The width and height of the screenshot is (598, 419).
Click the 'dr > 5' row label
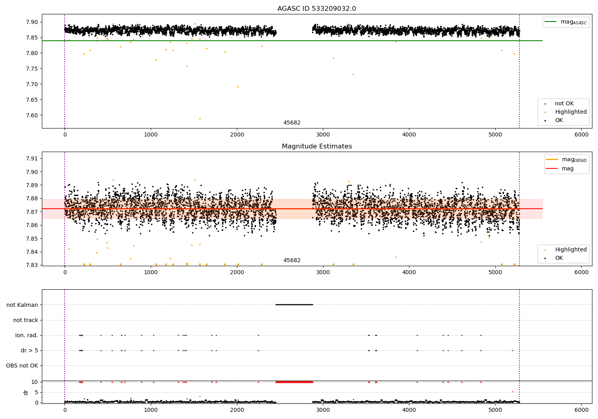(30, 350)
